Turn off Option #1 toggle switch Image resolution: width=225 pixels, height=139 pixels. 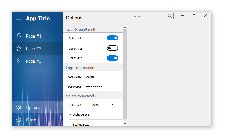coord(112,38)
